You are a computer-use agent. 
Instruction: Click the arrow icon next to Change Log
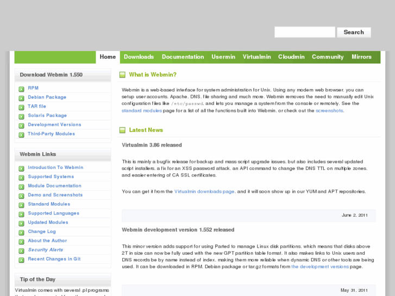(21, 232)
